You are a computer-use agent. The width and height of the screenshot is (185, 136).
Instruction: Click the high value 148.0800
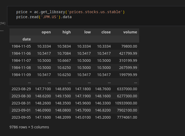pyautogui.click(x=63, y=110)
